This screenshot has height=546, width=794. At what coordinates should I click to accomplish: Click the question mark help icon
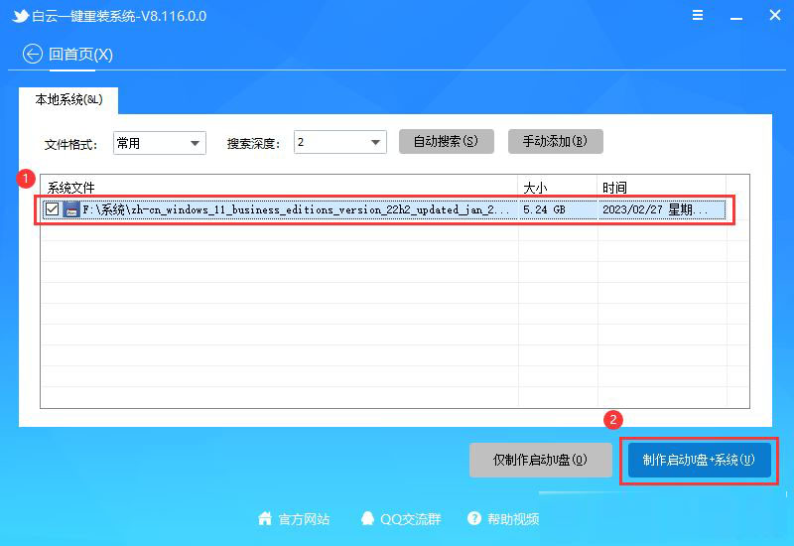tap(474, 518)
